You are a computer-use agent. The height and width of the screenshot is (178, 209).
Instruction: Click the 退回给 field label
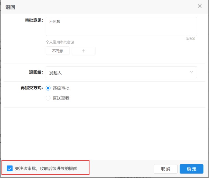36,72
